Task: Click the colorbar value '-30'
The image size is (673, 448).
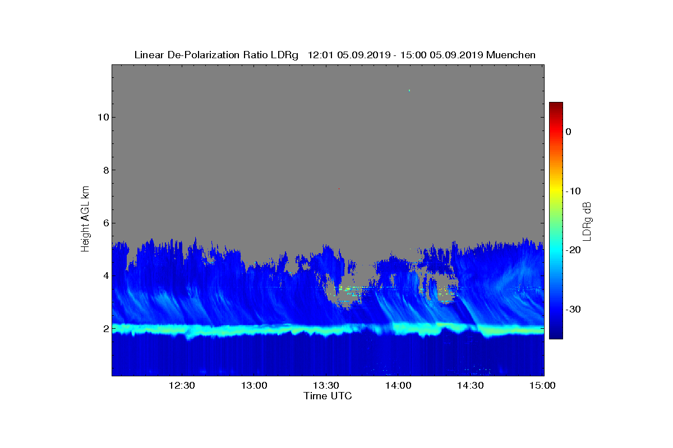Action: 573,309
